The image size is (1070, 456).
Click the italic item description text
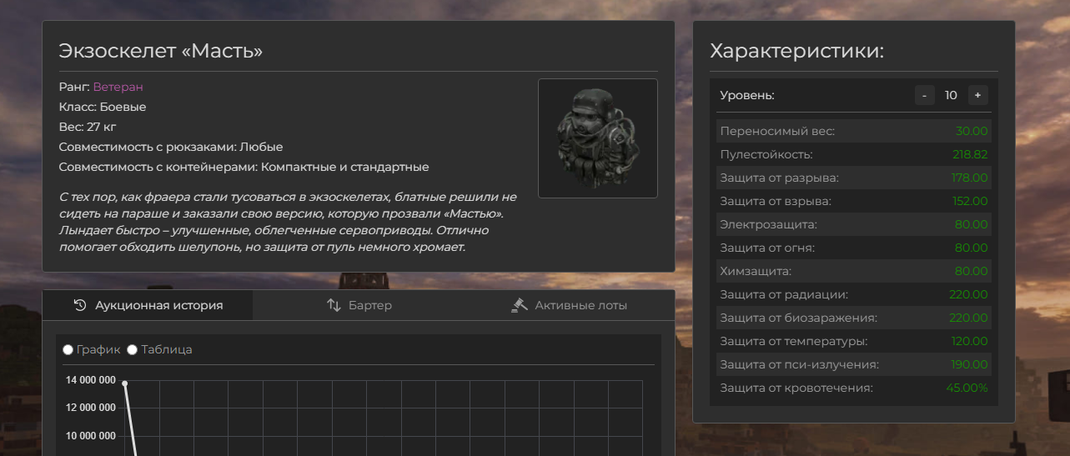point(288,223)
